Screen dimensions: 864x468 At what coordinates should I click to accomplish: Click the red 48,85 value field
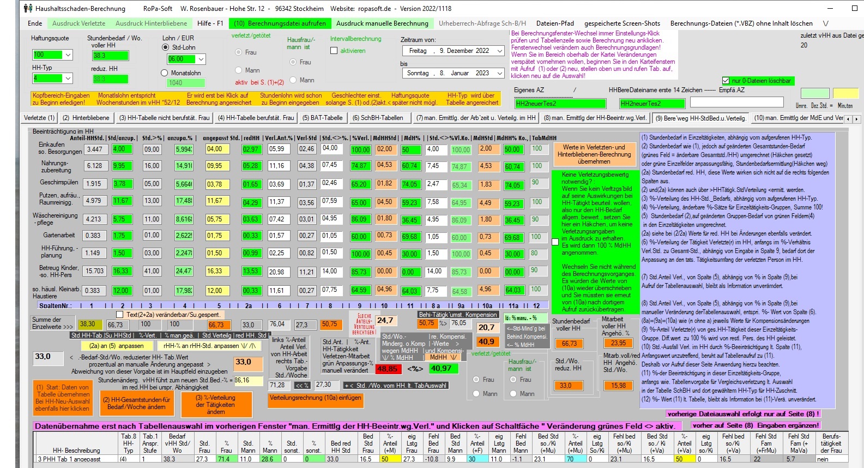[387, 369]
